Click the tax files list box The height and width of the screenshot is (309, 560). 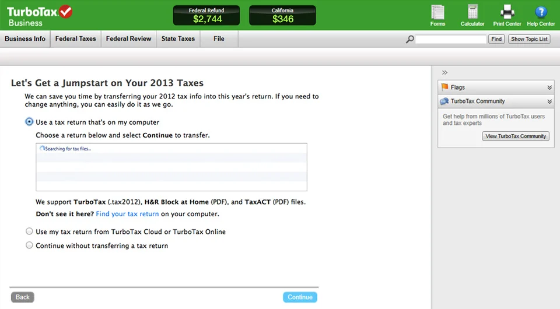pyautogui.click(x=171, y=167)
